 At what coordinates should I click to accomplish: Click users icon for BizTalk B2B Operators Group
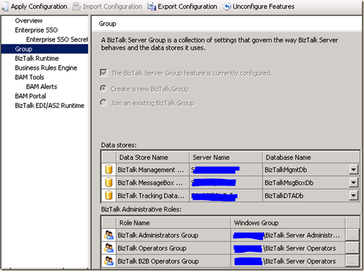click(109, 261)
